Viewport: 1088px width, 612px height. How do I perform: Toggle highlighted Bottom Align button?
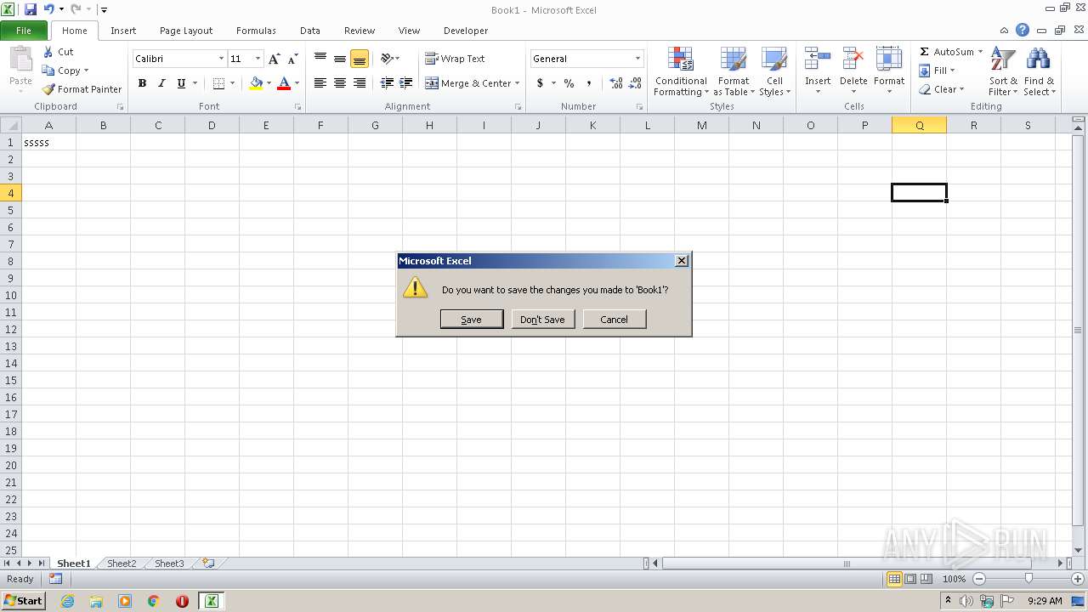pos(360,59)
